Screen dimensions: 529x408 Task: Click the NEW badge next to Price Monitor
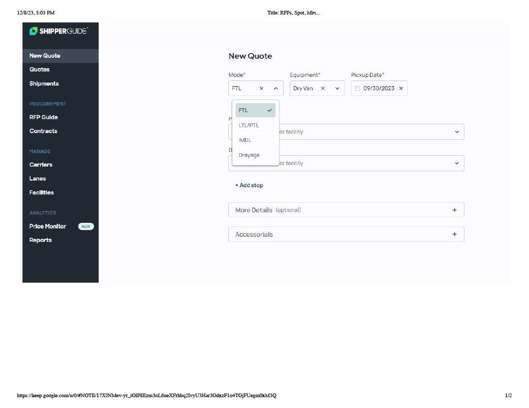(x=86, y=226)
